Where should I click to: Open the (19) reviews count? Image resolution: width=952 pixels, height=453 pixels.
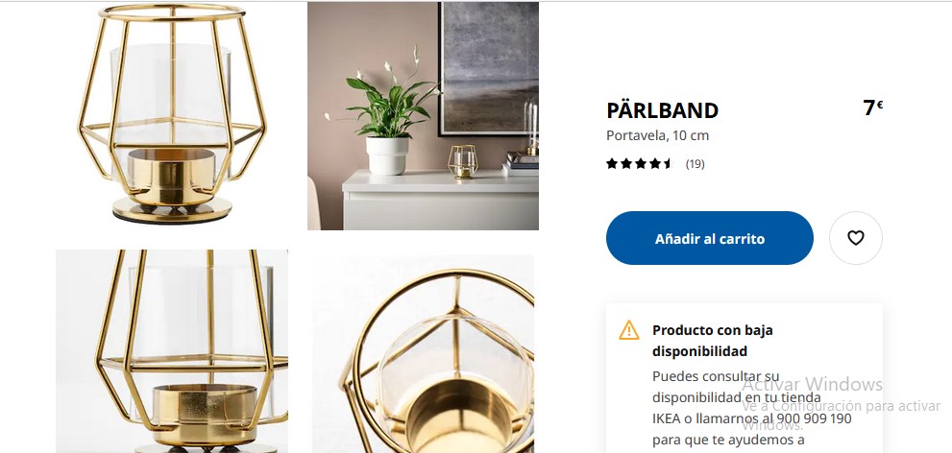click(696, 164)
